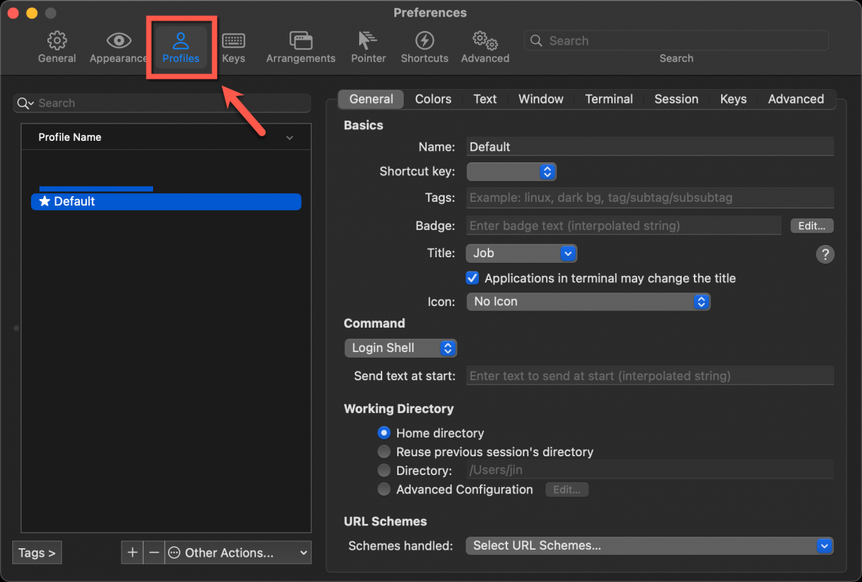Switch to the General profile tab
862x582 pixels.
[x=371, y=99]
